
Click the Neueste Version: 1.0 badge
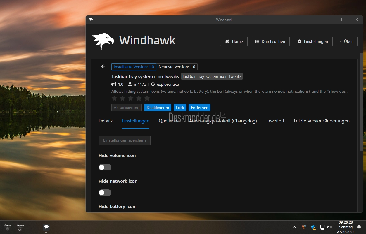click(x=177, y=67)
